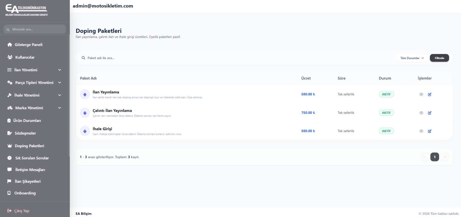This screenshot has height=217, width=461.
Task: Open the Tüm Durumlar status dropdown
Action: pyautogui.click(x=412, y=58)
